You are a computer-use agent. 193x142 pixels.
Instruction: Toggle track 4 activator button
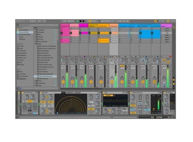point(91,82)
